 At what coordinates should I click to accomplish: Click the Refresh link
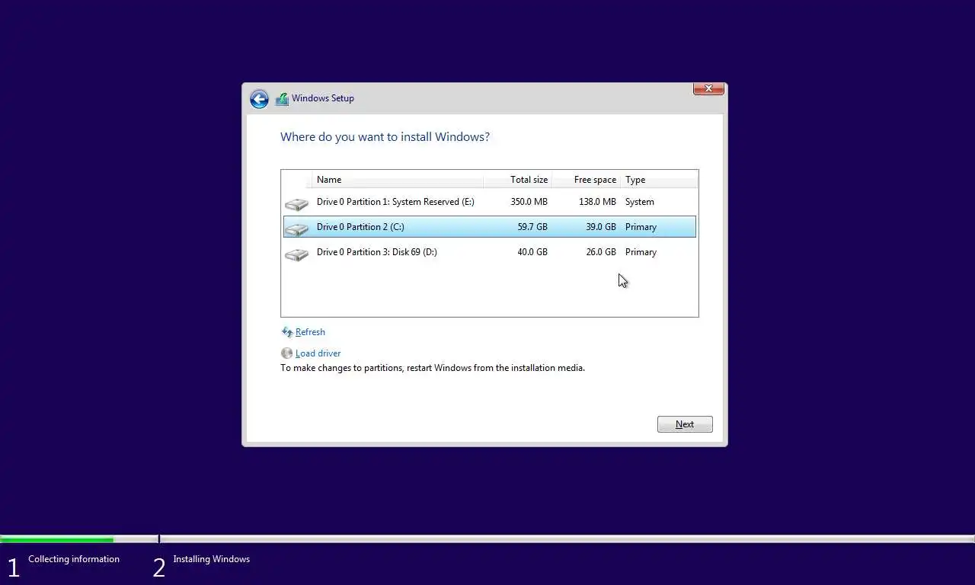[x=310, y=332]
